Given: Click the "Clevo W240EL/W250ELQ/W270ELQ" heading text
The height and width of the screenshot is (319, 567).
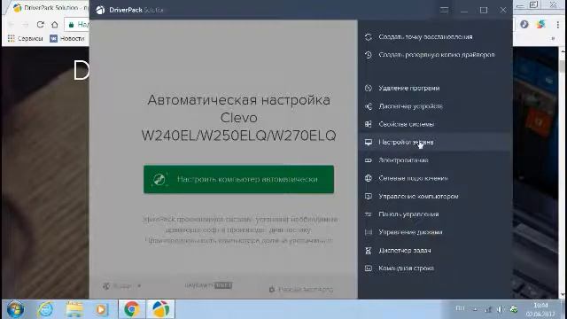Looking at the screenshot, I should [x=238, y=127].
